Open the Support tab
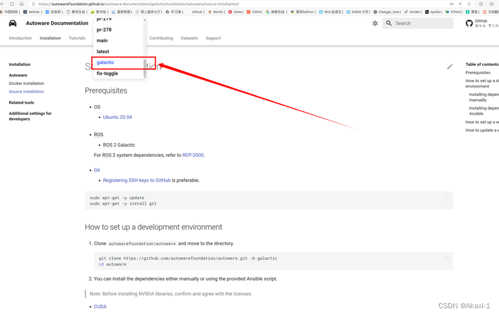This screenshot has height=314, width=499. point(213,38)
